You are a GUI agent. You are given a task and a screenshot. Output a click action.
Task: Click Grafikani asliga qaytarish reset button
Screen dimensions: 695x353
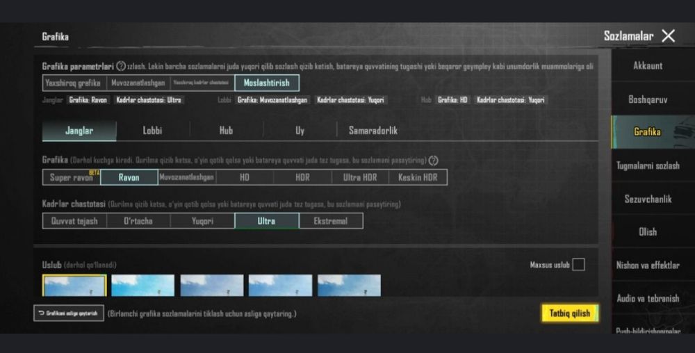tap(69, 313)
